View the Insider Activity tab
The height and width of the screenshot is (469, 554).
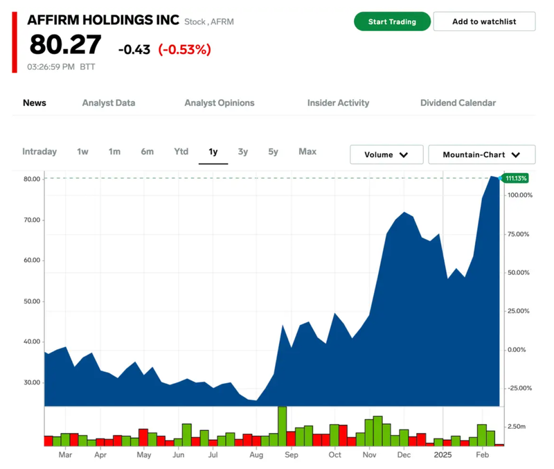[338, 103]
